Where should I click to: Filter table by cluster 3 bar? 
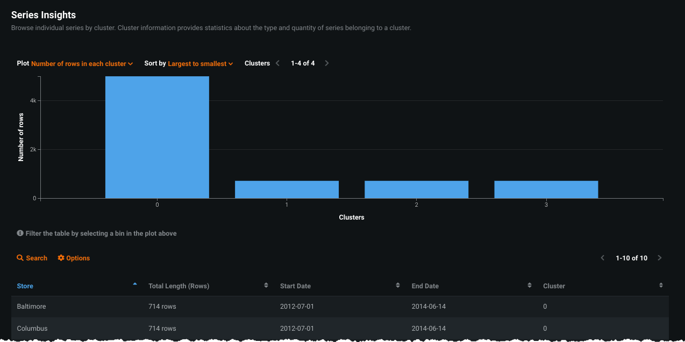click(546, 190)
